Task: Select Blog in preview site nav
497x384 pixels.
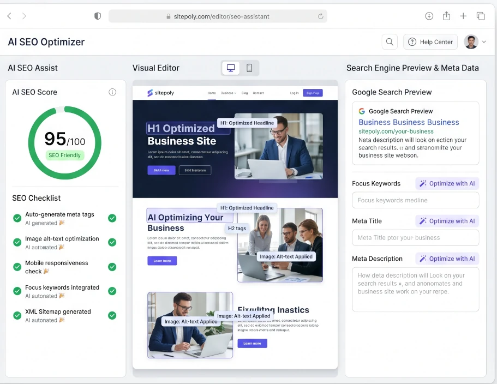Action: (x=245, y=93)
